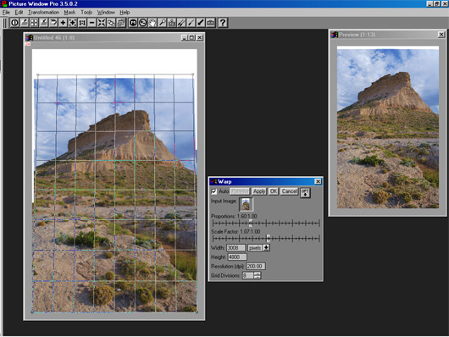This screenshot has width=449, height=337.
Task: Click the Width input field
Action: 236,247
